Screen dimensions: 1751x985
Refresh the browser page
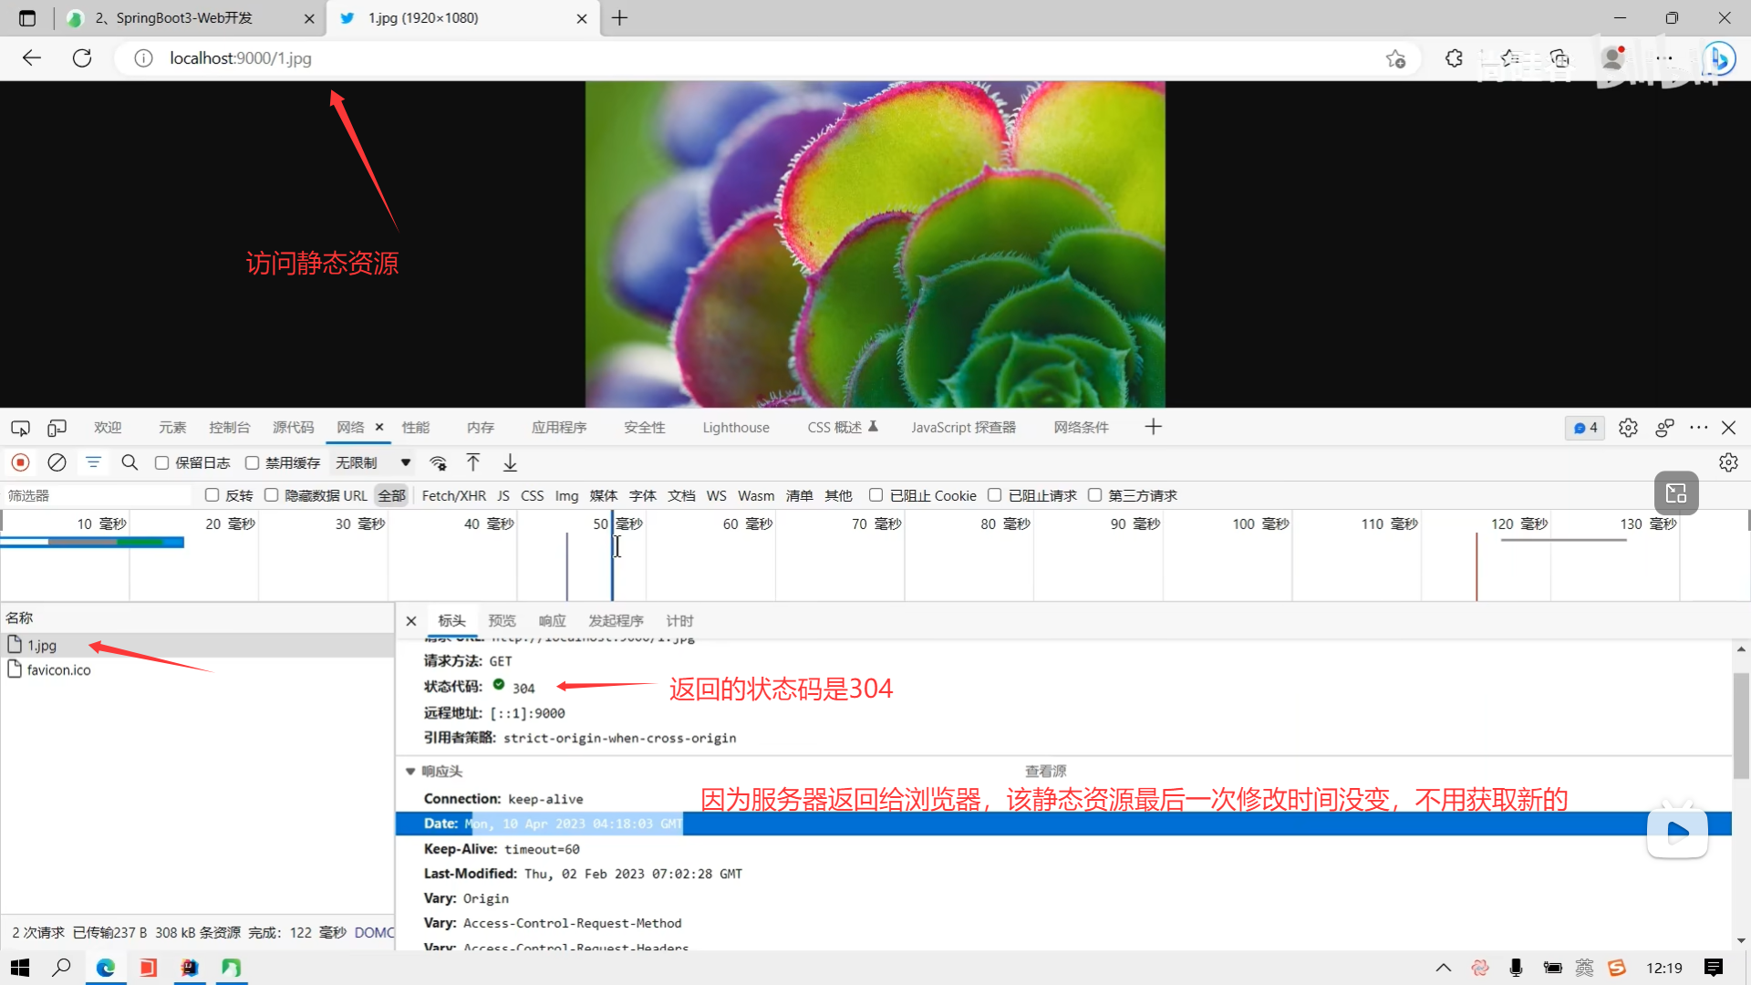(82, 58)
